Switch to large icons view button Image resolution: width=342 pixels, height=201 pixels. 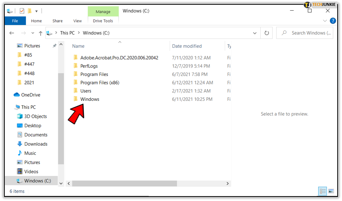point(331,191)
